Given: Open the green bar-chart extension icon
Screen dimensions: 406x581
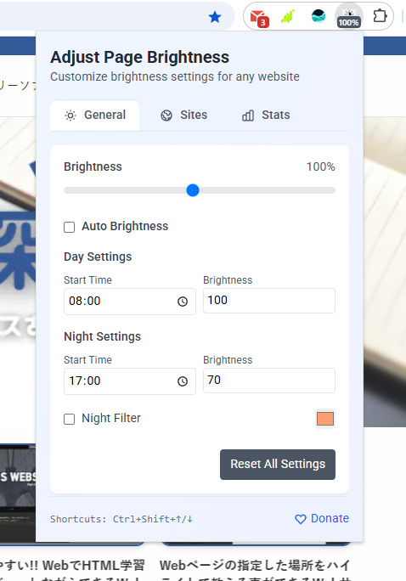Looking at the screenshot, I should pyautogui.click(x=288, y=16).
